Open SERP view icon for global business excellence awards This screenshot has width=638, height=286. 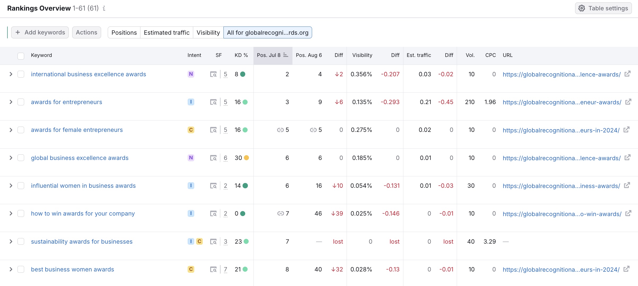pyautogui.click(x=213, y=158)
